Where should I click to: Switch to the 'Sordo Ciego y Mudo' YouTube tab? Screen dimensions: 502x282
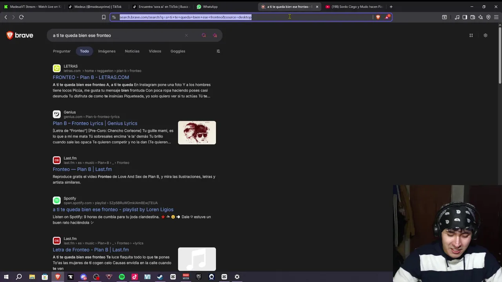(354, 7)
